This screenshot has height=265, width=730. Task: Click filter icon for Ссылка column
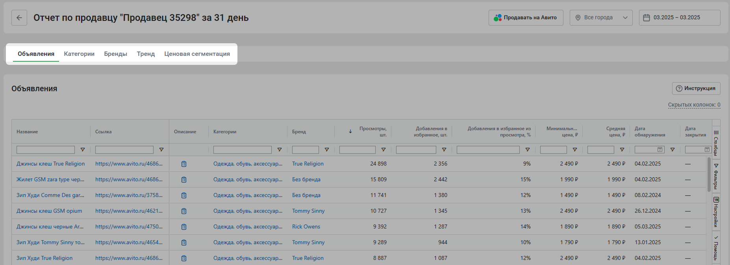tap(161, 150)
